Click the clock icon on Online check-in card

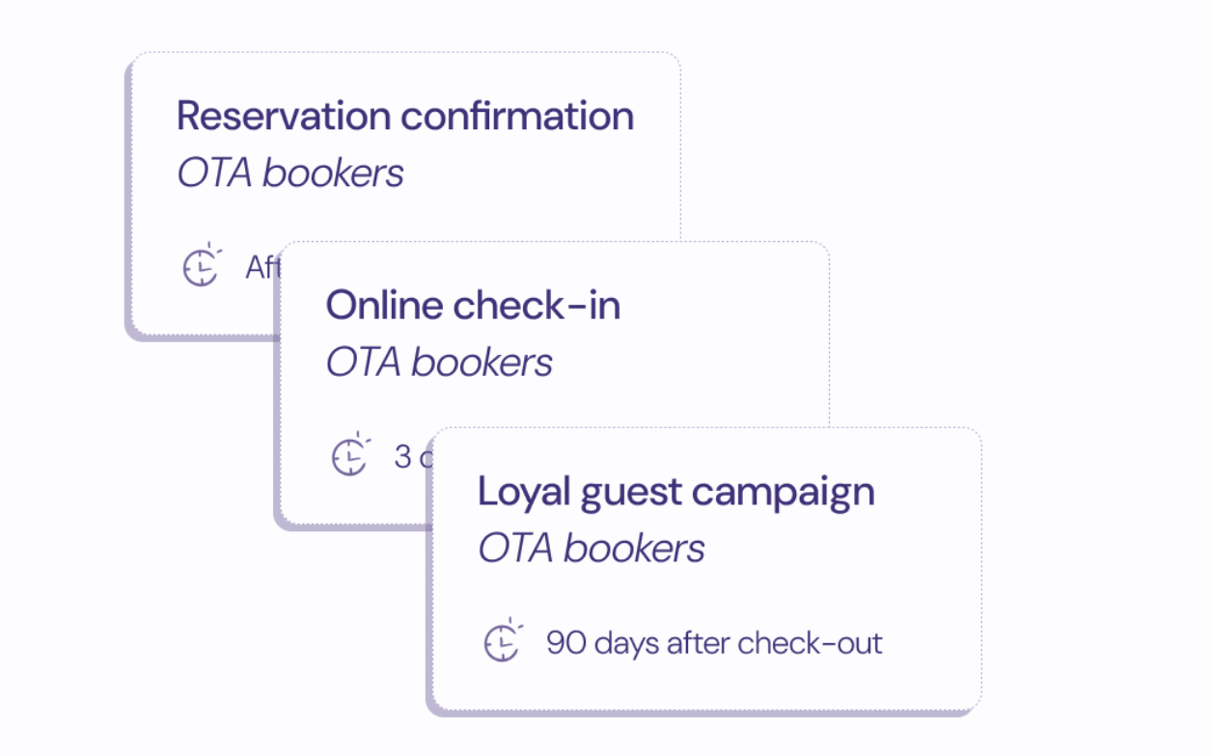click(x=350, y=455)
